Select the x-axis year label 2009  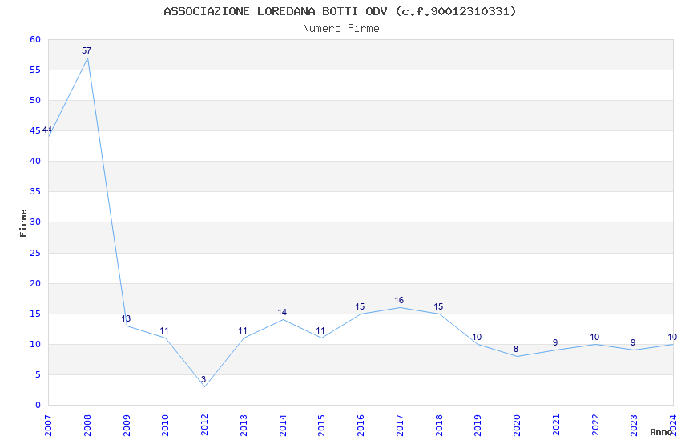(127, 426)
